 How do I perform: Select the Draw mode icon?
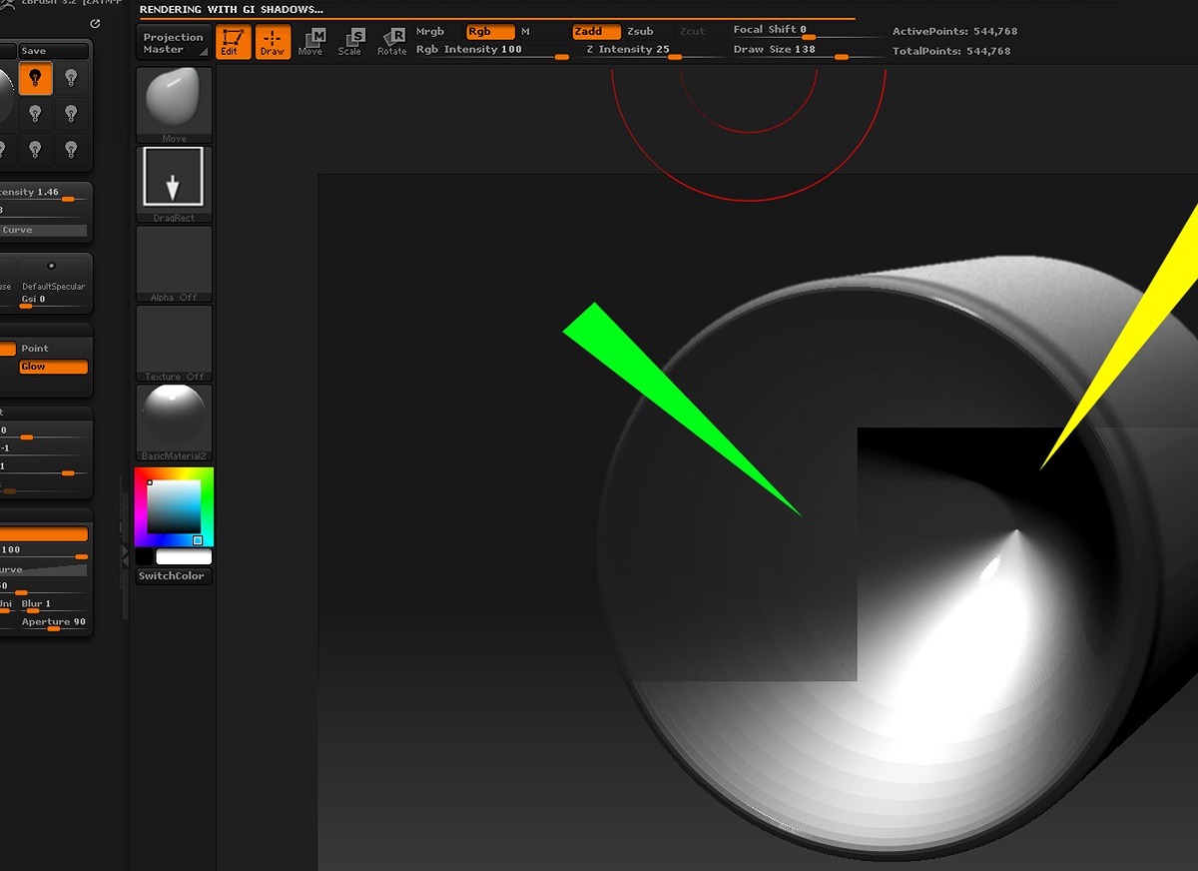(274, 42)
